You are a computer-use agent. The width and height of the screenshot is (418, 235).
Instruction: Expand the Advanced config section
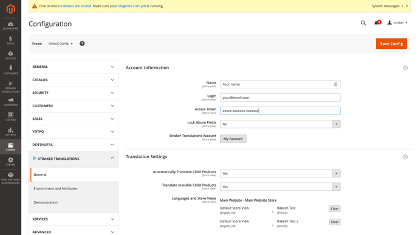pos(74,231)
